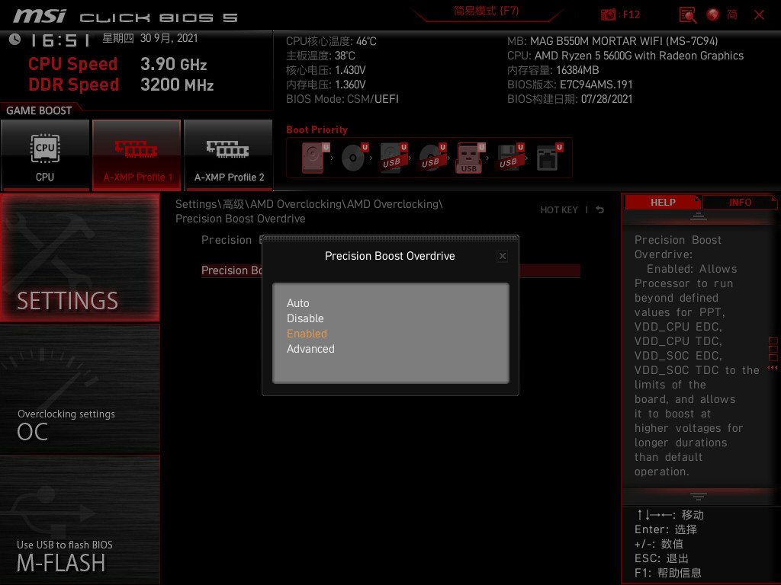The image size is (781, 585).
Task: Choose Advanced option in the list
Action: (310, 349)
